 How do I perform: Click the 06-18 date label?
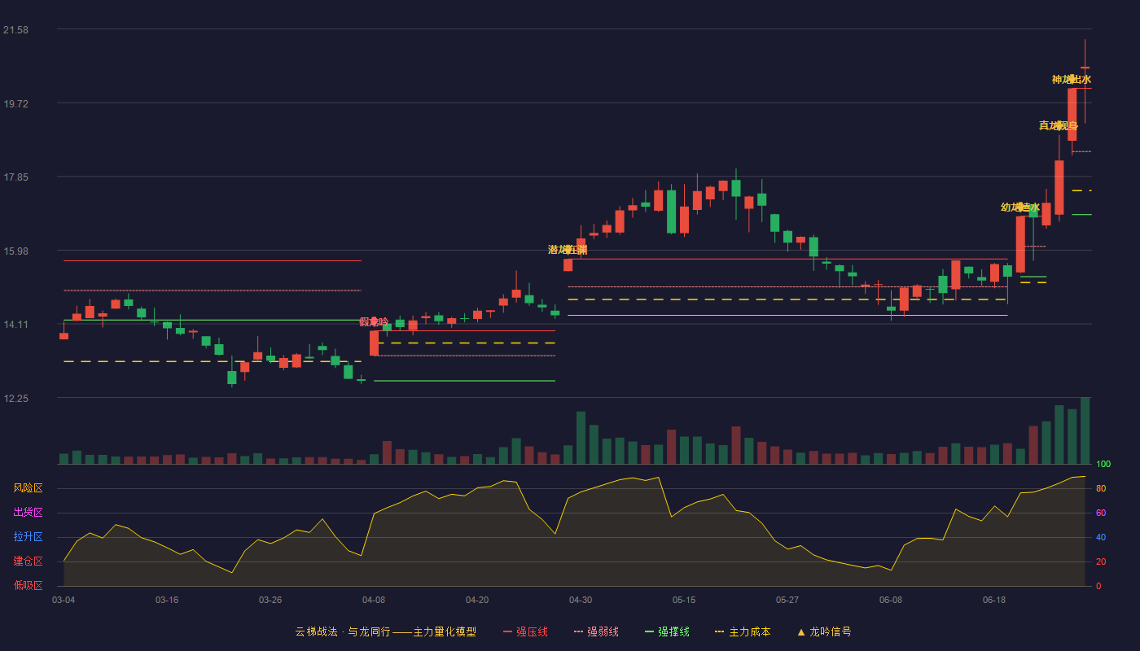[994, 600]
